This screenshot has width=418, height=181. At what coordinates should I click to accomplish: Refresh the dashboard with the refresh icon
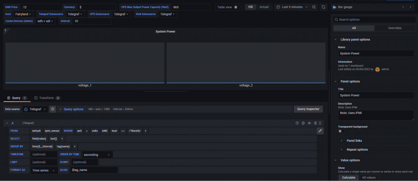324,7
